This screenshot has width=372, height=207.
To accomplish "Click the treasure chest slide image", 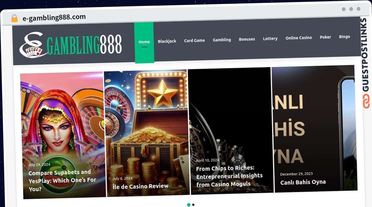I will pyautogui.click(x=146, y=133).
